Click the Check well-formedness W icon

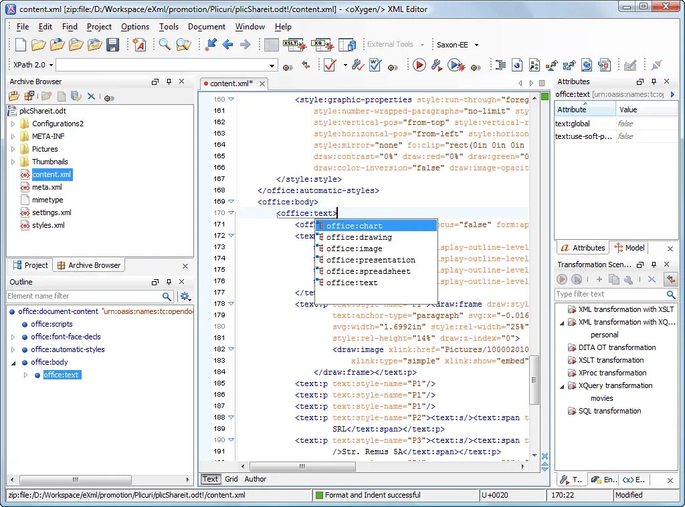tap(375, 65)
